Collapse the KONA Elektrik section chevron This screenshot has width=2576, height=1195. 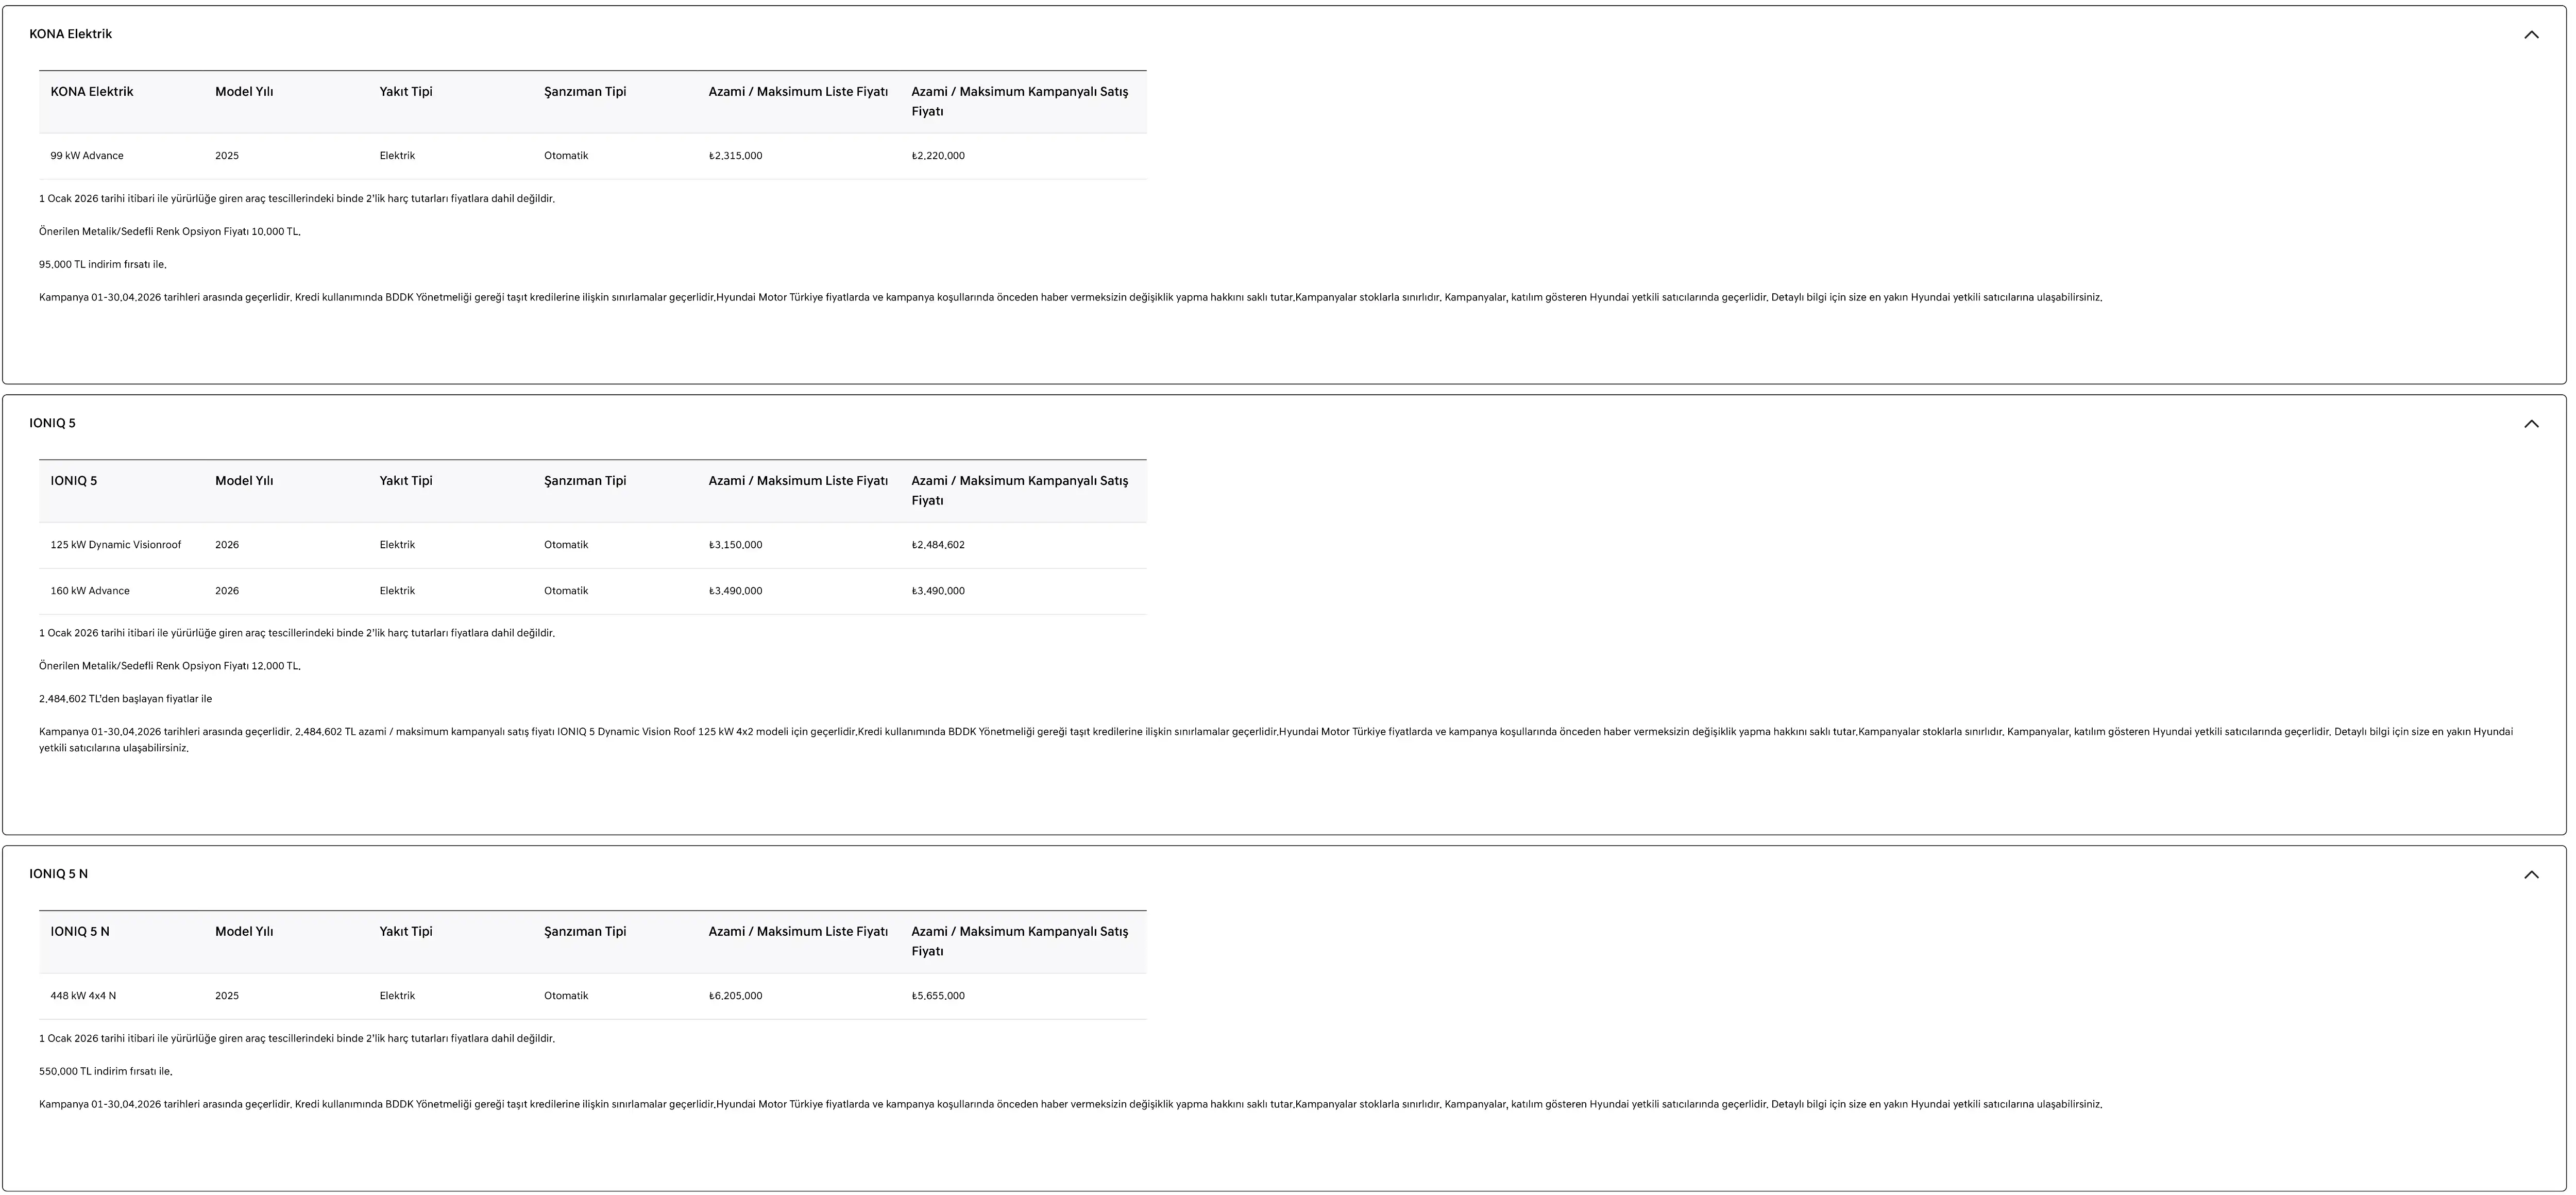click(2531, 35)
